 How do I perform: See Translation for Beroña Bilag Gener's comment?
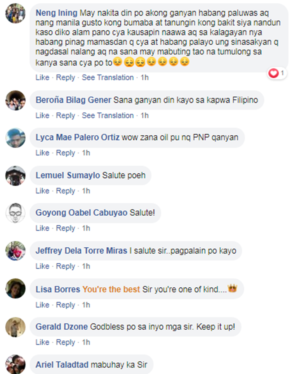[108, 116]
